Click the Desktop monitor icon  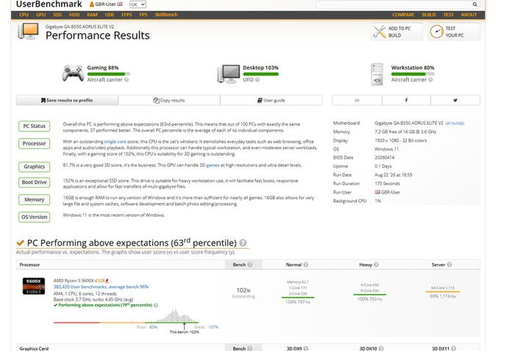228,73
